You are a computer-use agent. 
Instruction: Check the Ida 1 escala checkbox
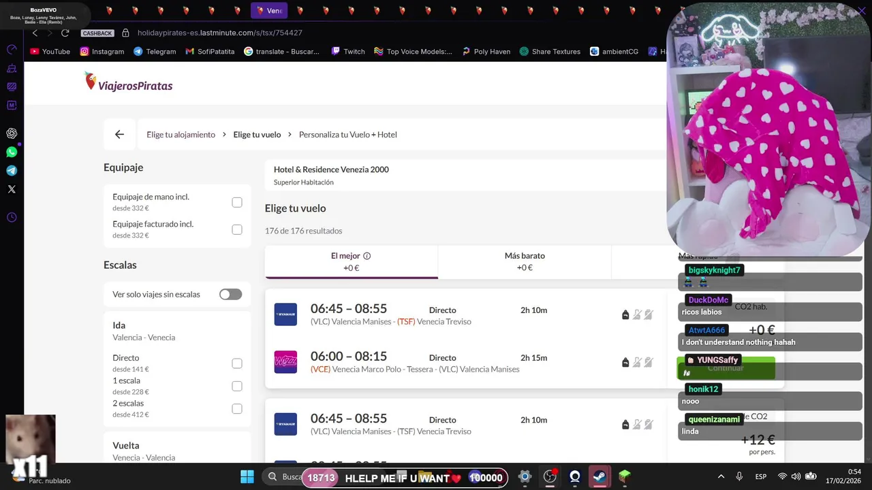(x=237, y=386)
